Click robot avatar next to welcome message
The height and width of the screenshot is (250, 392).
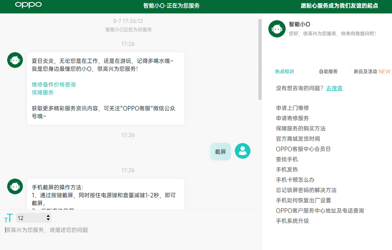pos(15,60)
